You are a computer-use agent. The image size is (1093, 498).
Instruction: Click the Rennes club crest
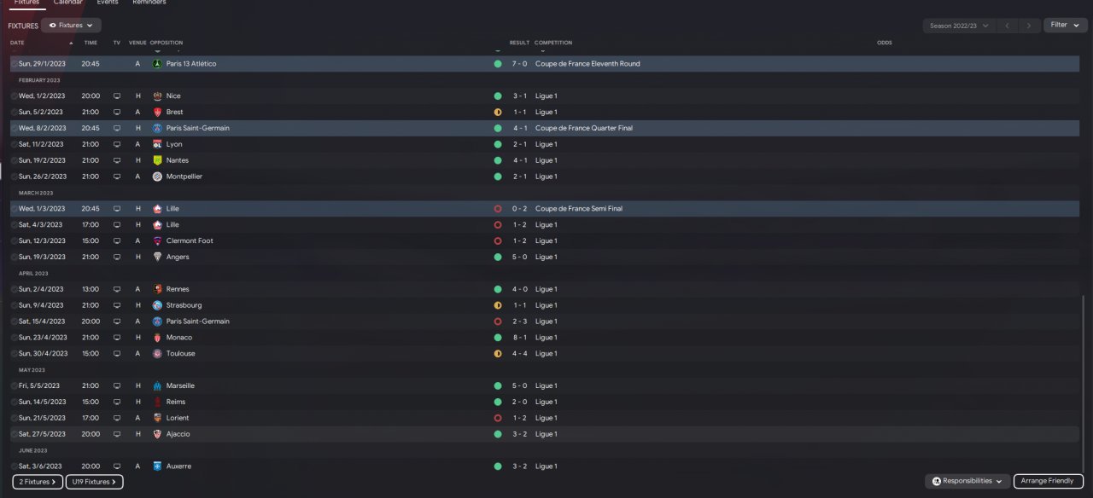[157, 289]
